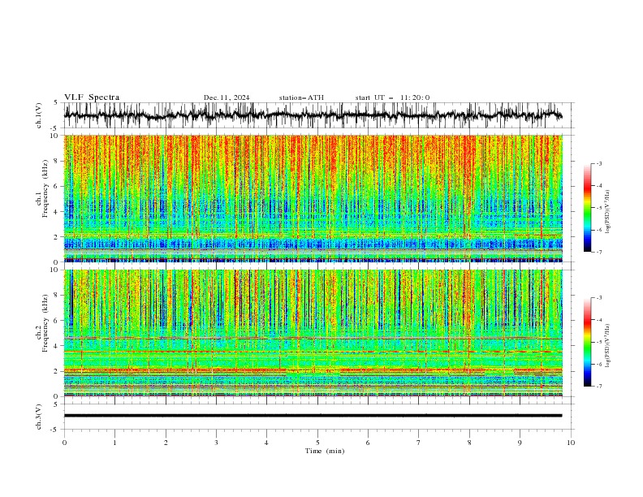Screen dimensions: 643x497
Task: Click the ch.3 flat voltage trace
Action: tap(313, 416)
